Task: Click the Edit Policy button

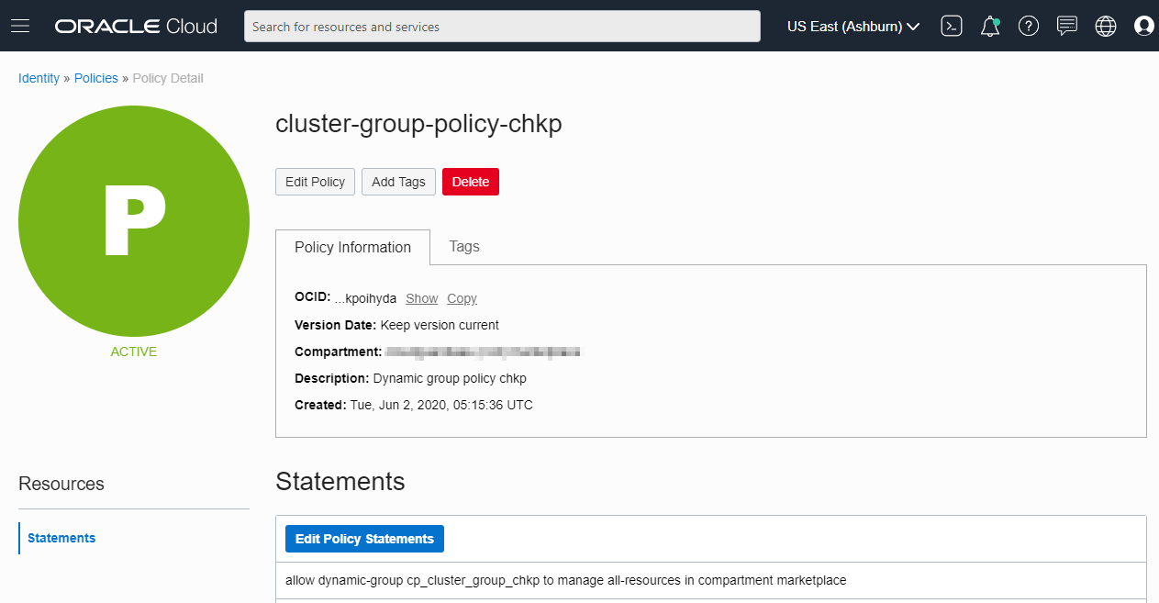Action: (x=315, y=182)
